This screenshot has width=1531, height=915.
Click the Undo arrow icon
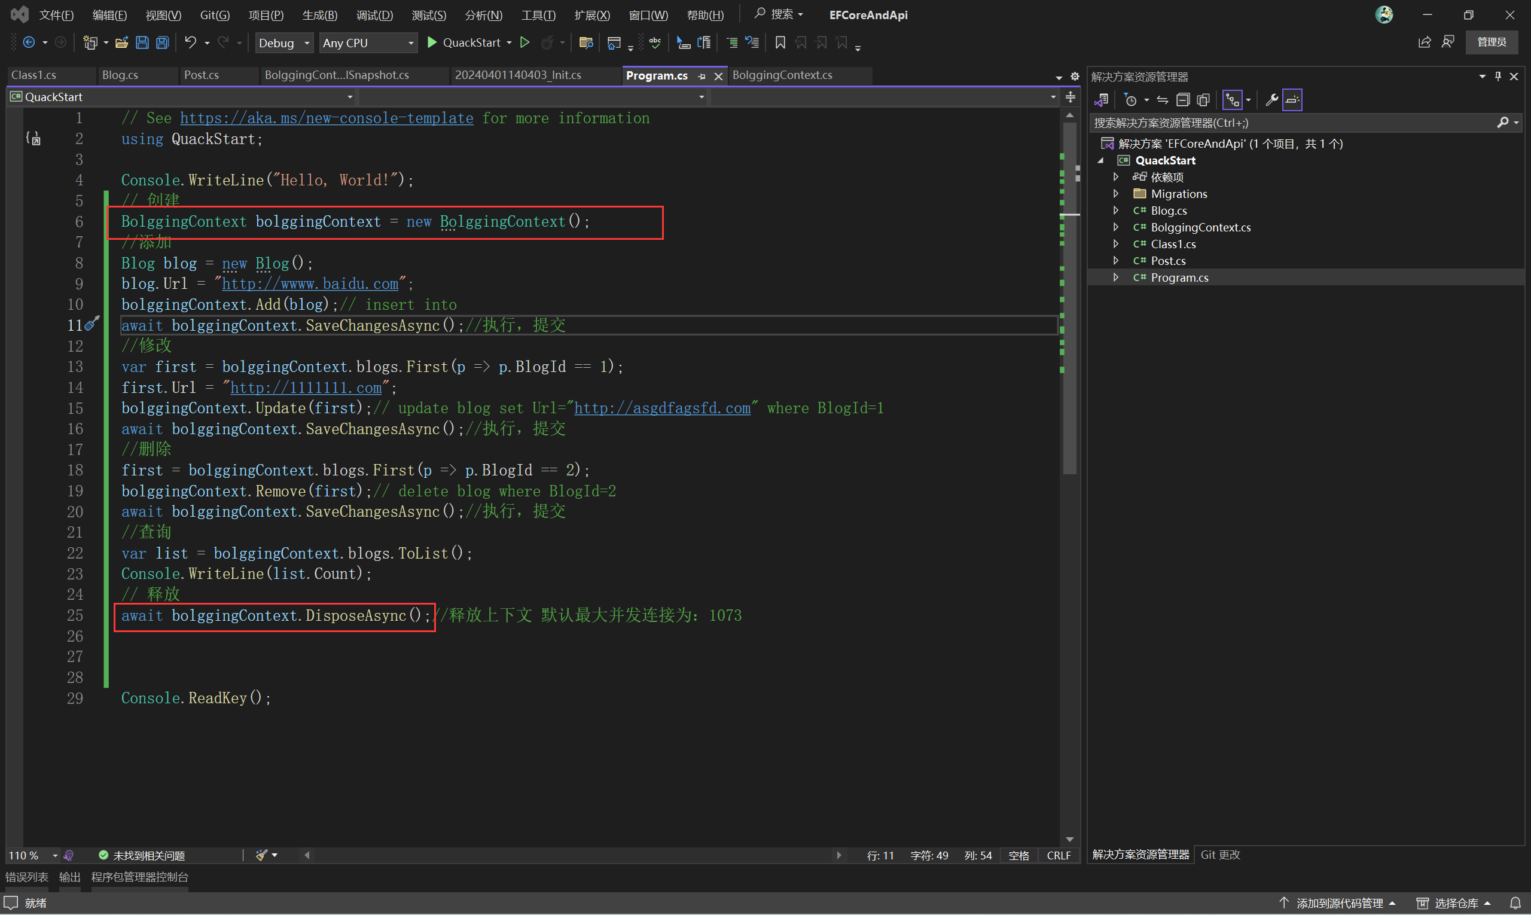pyautogui.click(x=191, y=42)
